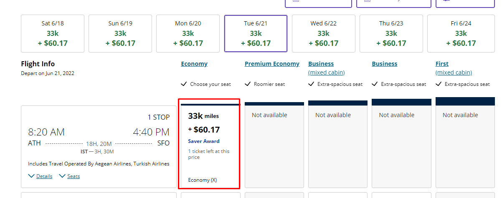Click the Tue 6/21 selected date tab
Viewport: 502px width, 198px height.
tap(256, 33)
